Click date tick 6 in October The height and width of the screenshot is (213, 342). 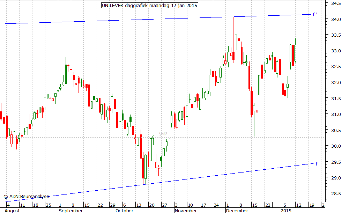(x=125, y=205)
